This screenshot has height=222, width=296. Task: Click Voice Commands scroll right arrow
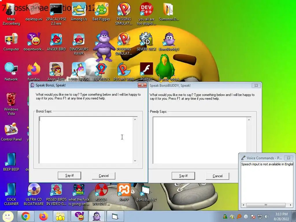(291, 205)
